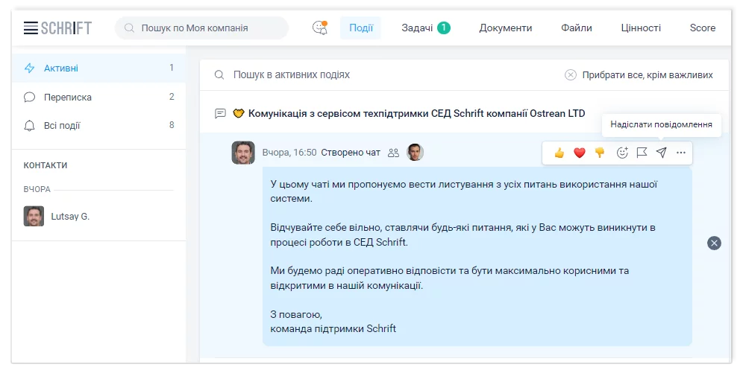Screen dimensions: 743x373
Task: Focus the 'Пошук по Моя компанія' search field
Action: (x=202, y=28)
